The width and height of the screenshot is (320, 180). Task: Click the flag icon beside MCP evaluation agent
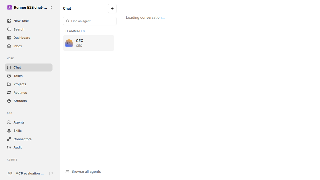51,173
